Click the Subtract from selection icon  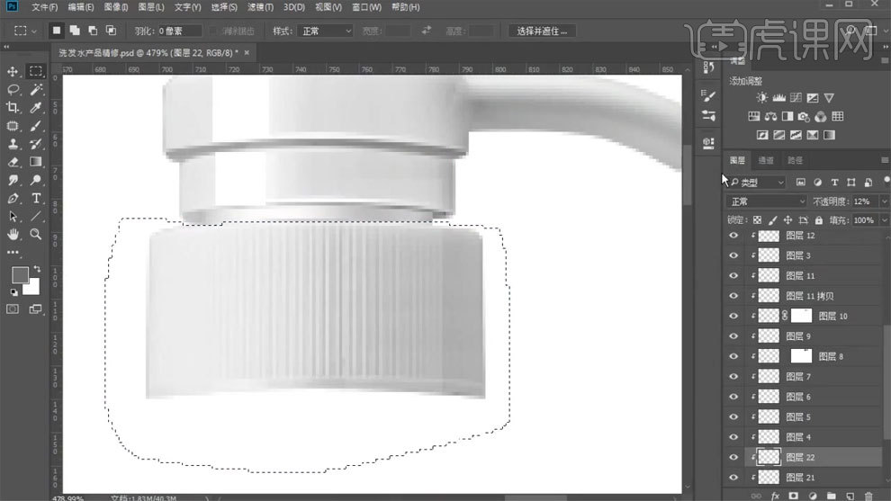(x=93, y=31)
